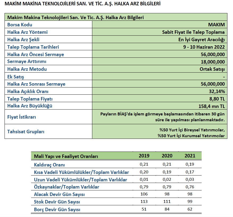Click the Halka Açıklık Oranı value 32,14%
The image size is (233, 217).
[x=217, y=91]
